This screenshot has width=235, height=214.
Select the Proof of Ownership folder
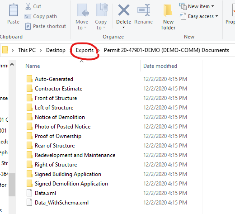54,136
